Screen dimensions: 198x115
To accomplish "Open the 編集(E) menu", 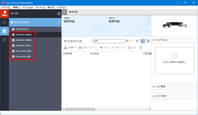I will 16,7.
